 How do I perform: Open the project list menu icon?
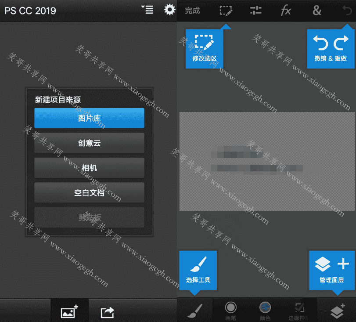[x=147, y=10]
